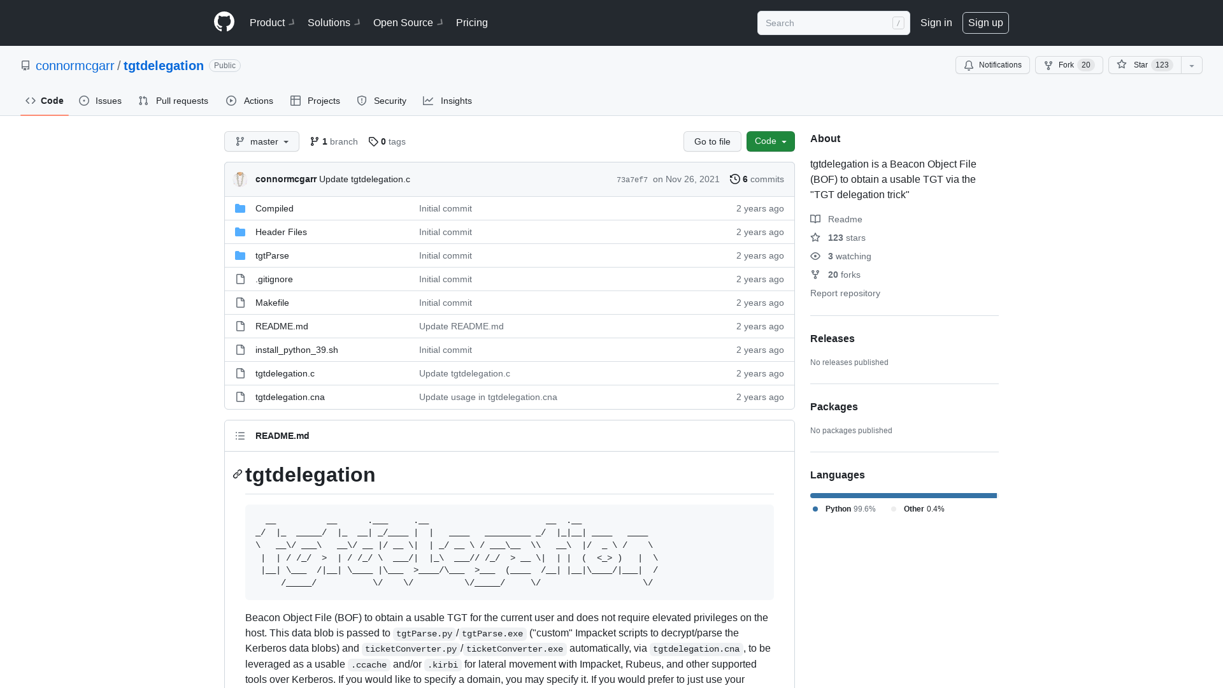Open the Packages section heading
Viewport: 1223px width, 688px height.
[x=834, y=406]
